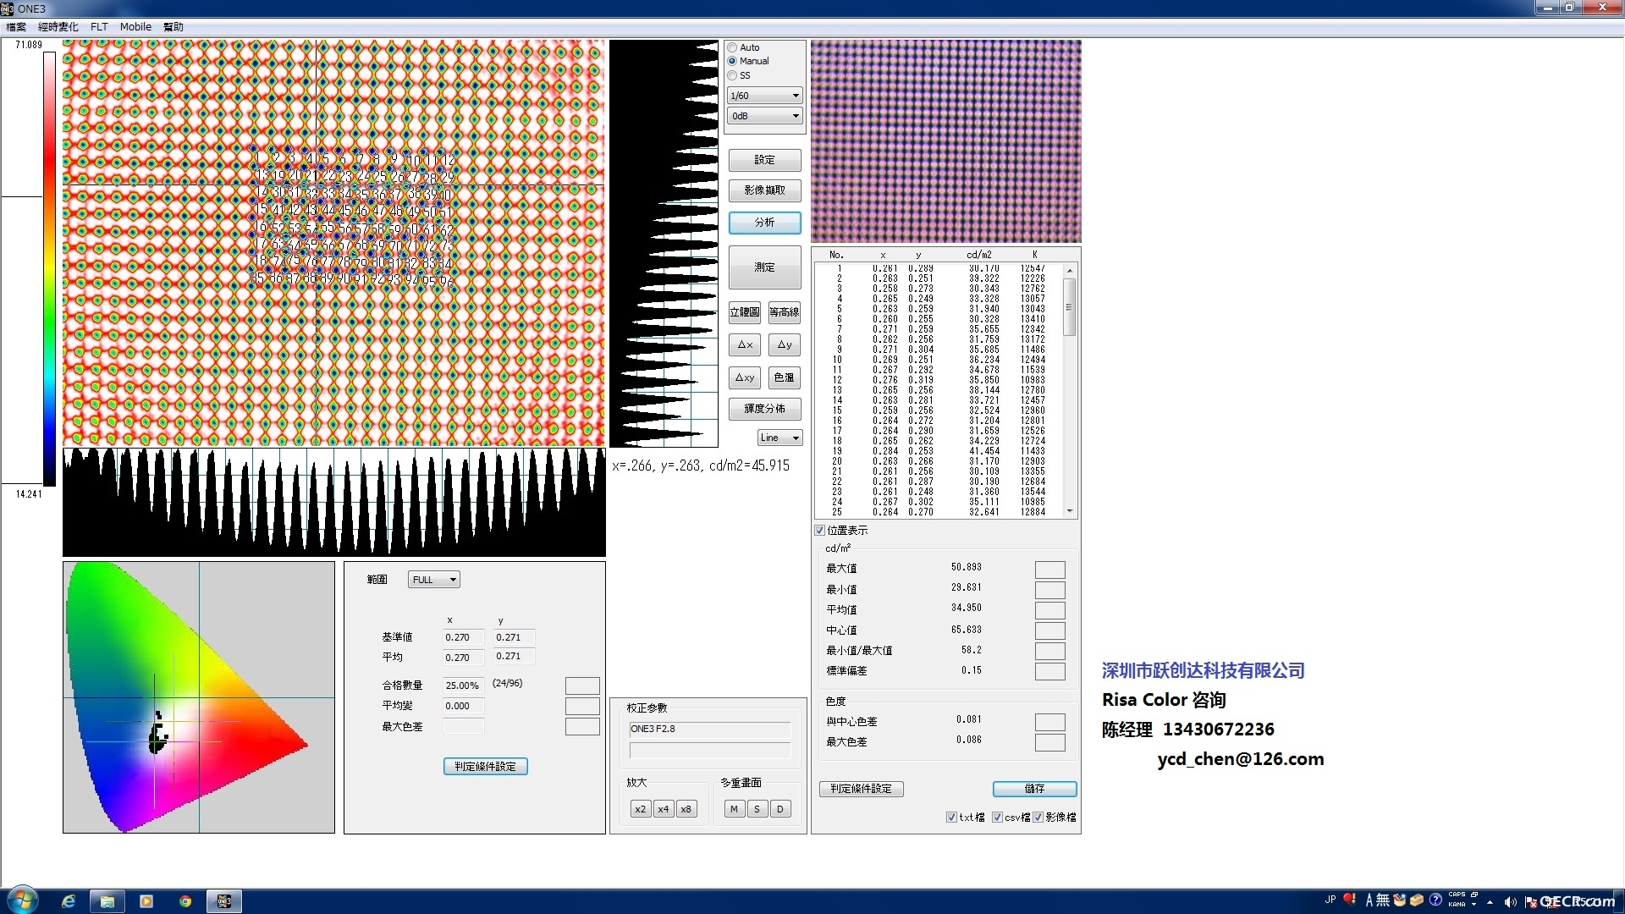1625x914 pixels.
Task: Toggle 影像檔 image file checkbox
Action: 1038,818
